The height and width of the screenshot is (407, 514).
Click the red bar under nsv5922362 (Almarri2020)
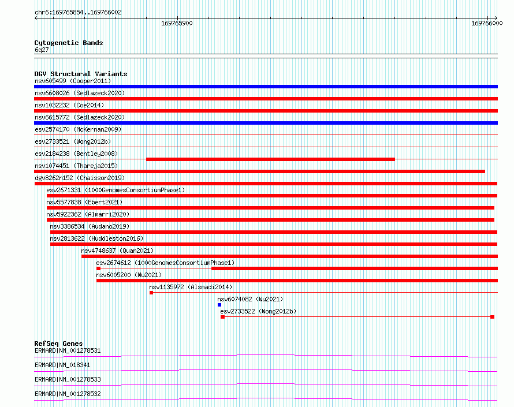270,220
